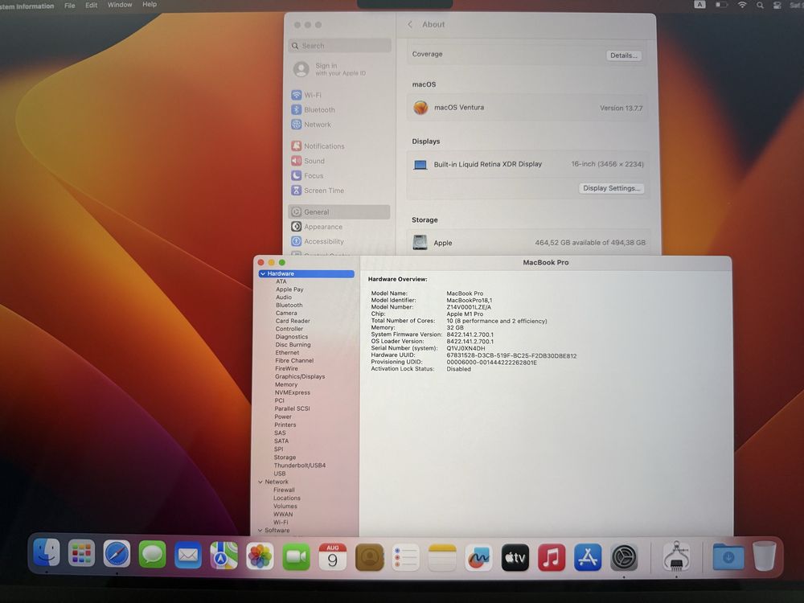This screenshot has height=603, width=804.
Task: Select NVMExpress in hardware tree
Action: click(x=293, y=393)
